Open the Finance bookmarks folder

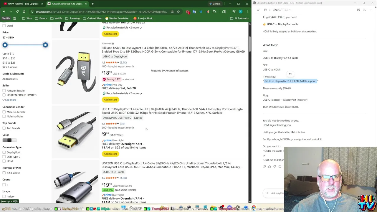[41, 18]
